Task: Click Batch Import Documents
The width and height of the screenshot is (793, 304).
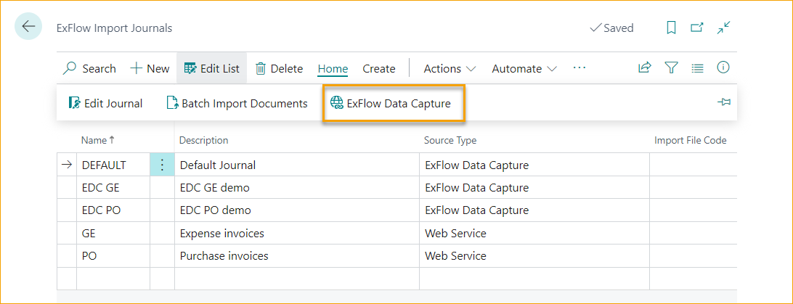Action: coord(237,104)
